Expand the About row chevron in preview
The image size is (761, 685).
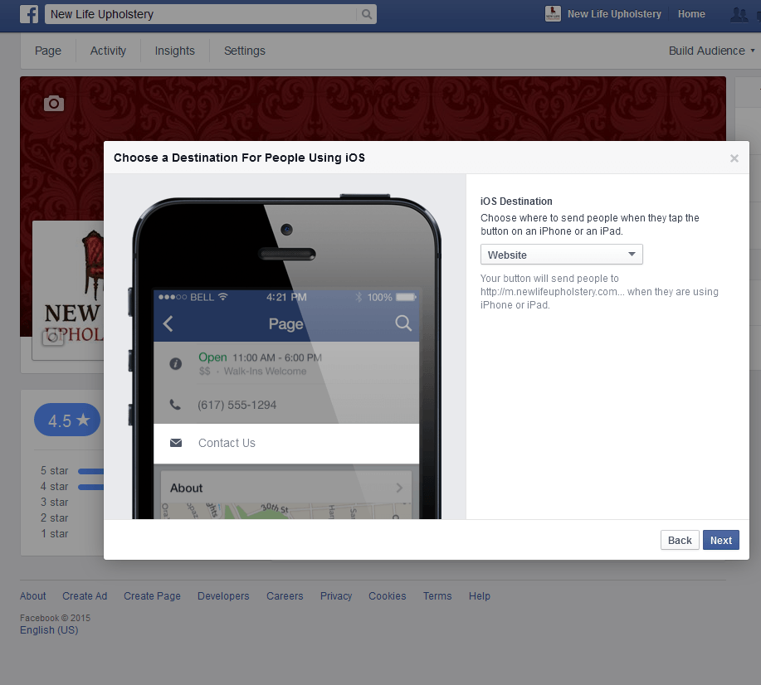coord(399,488)
